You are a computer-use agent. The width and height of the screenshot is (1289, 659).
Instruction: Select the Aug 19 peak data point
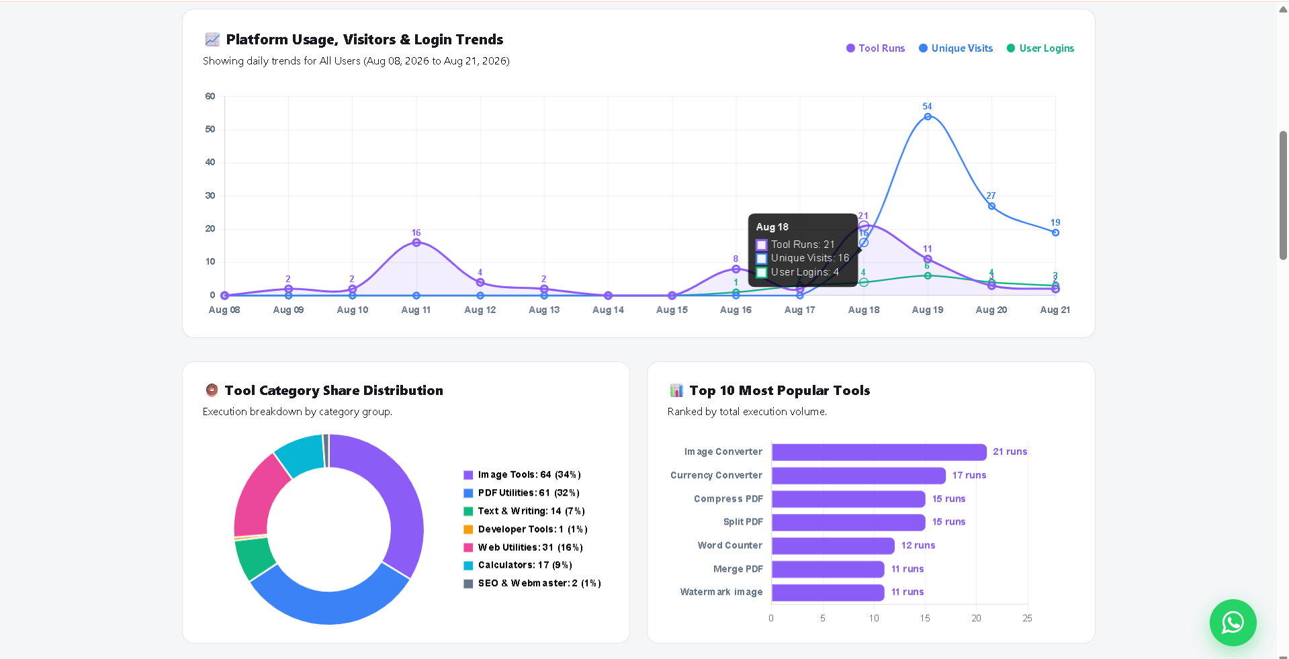[928, 117]
